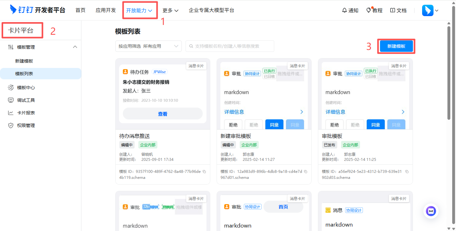The height and width of the screenshot is (231, 456).
Task: Click the blue 新建模板 button
Action: 396,46
